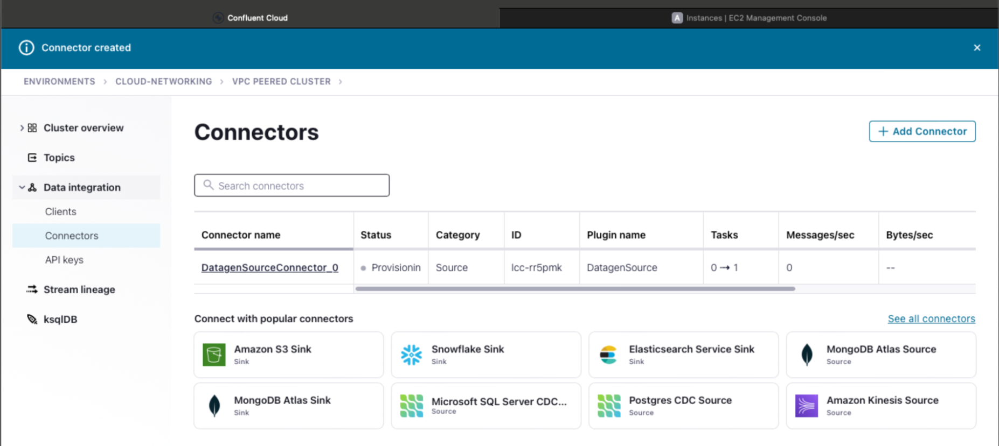Click the info icon in Connector created banner

26,48
